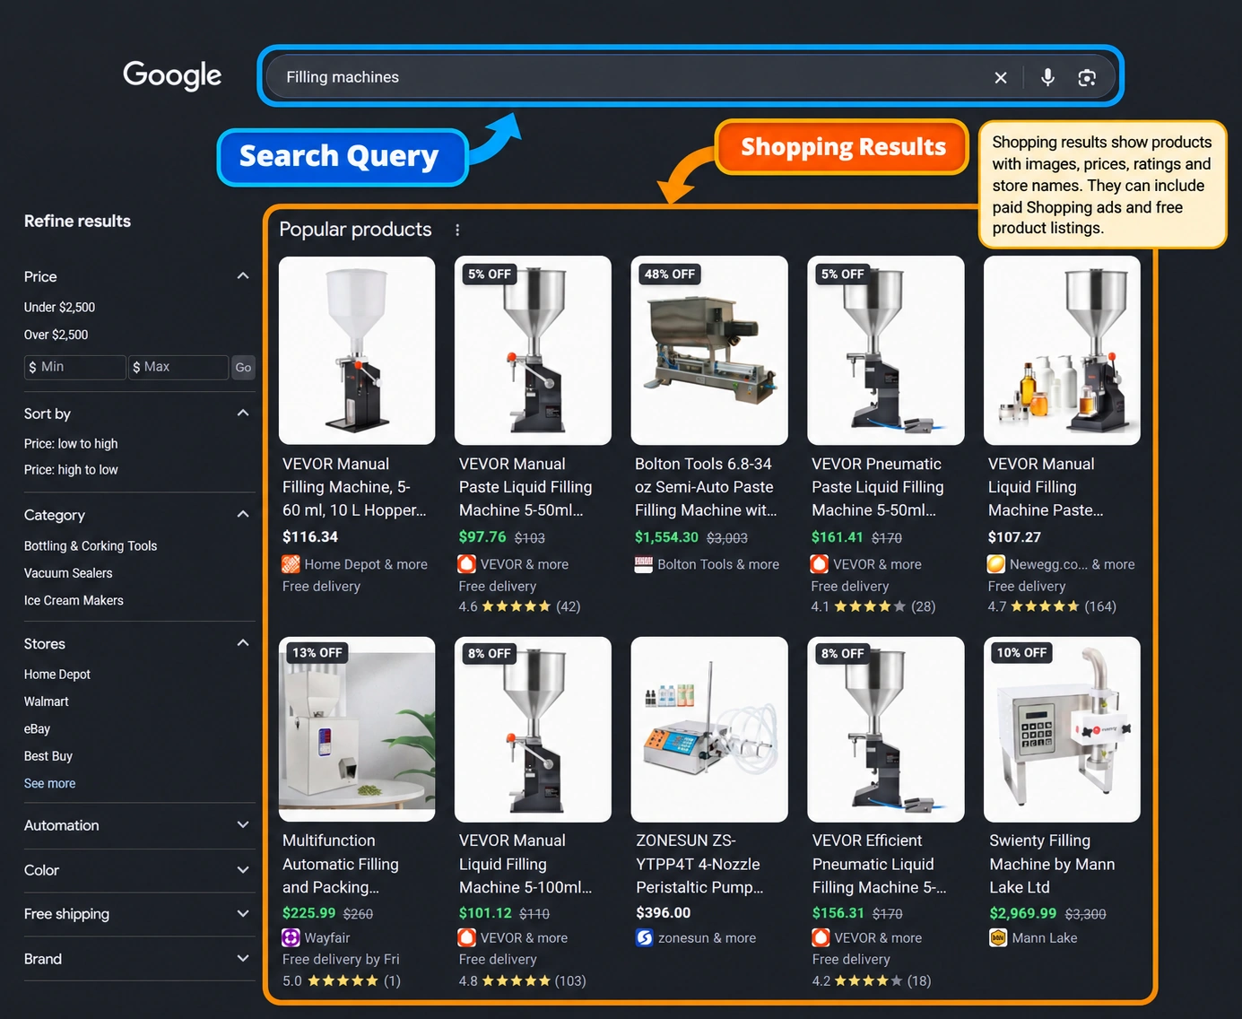This screenshot has height=1019, width=1242.
Task: Click the Refine results heading
Action: point(77,221)
